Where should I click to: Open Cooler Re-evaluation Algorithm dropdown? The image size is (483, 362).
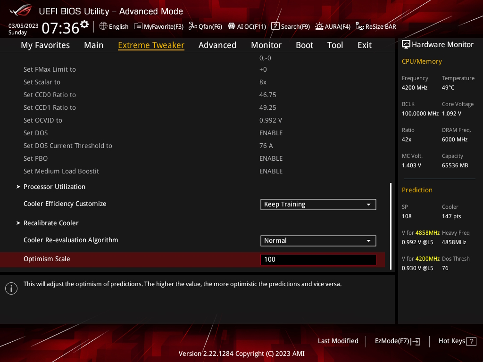318,241
